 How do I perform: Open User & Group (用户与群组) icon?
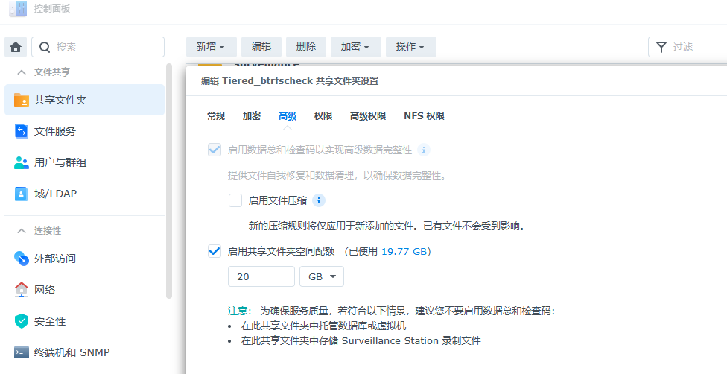(x=22, y=162)
